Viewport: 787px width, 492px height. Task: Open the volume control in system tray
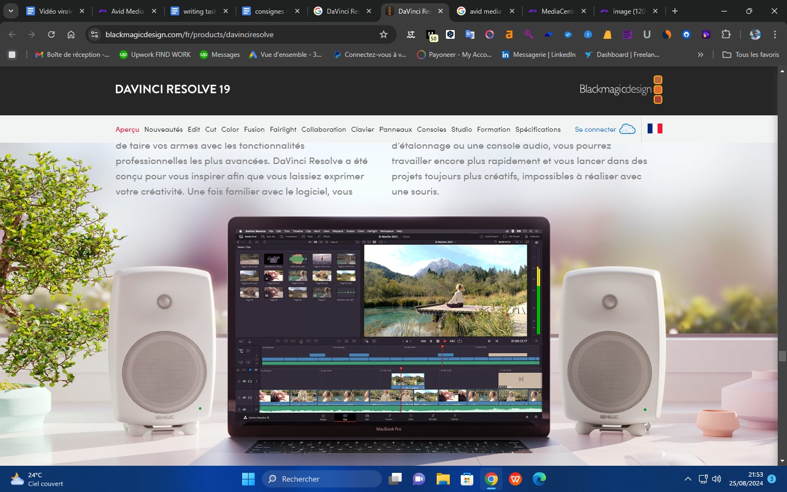(716, 479)
